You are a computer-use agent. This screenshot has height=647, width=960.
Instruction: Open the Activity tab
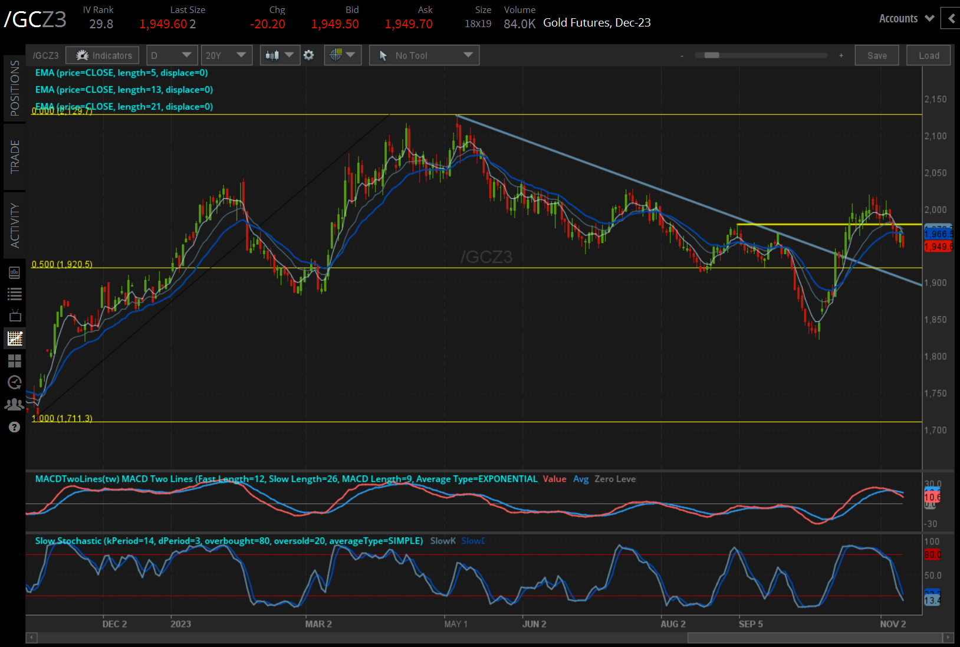(x=14, y=225)
